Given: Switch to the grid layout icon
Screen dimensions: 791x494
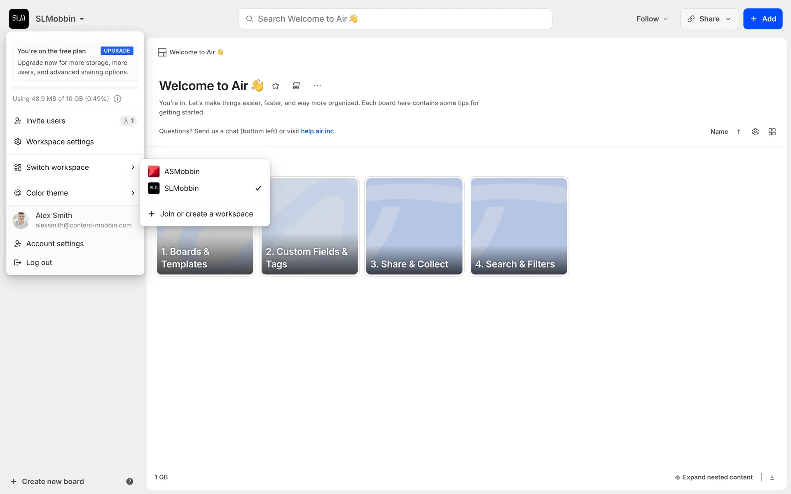Looking at the screenshot, I should (x=772, y=132).
